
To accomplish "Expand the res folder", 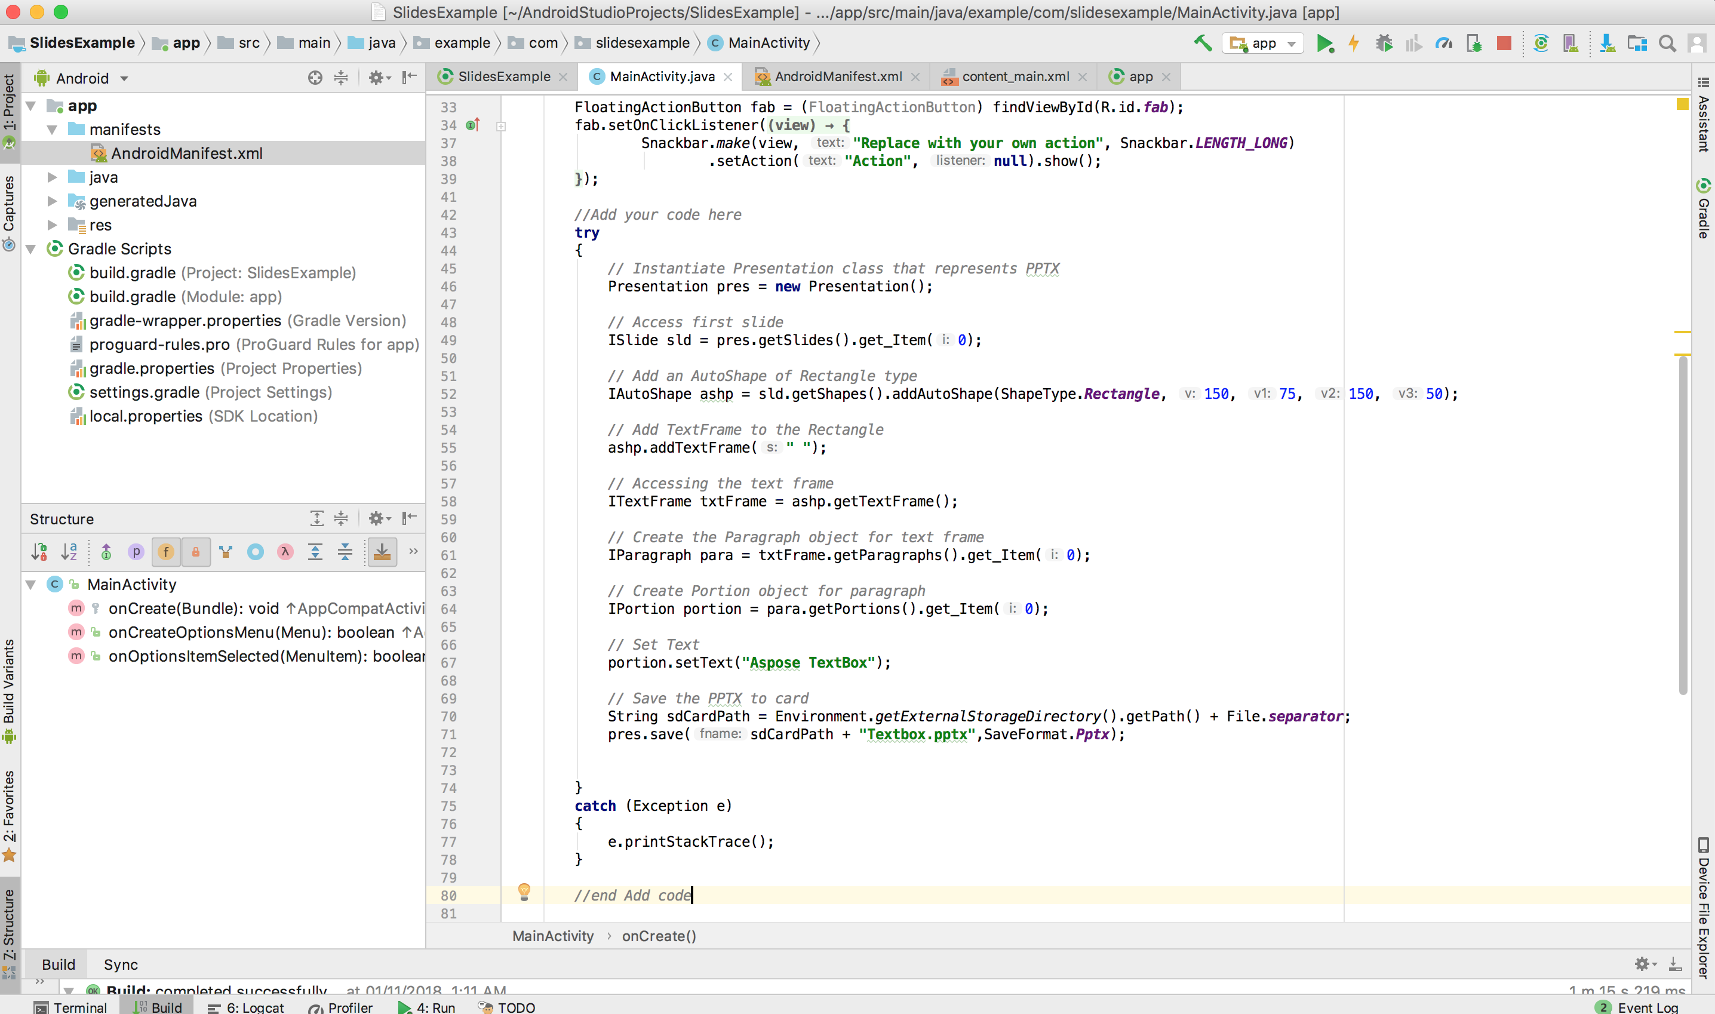I will pyautogui.click(x=52, y=226).
